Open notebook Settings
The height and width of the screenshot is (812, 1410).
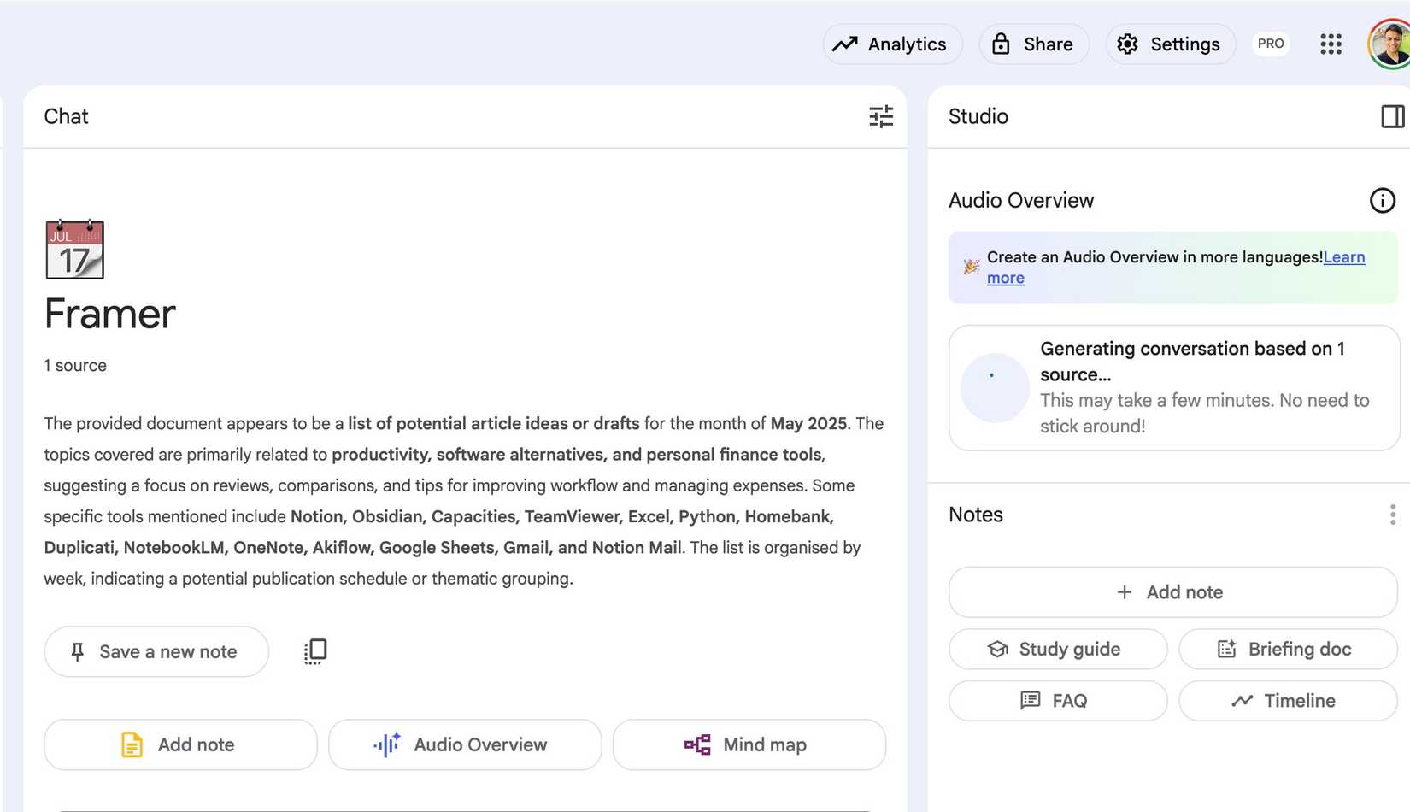[1171, 44]
